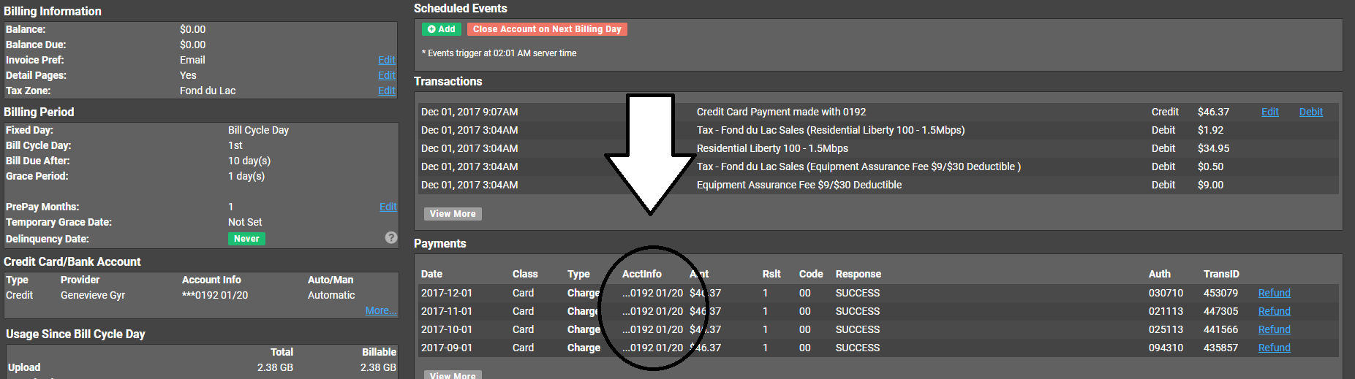Refund the 2017-11-01 payment

[1274, 311]
